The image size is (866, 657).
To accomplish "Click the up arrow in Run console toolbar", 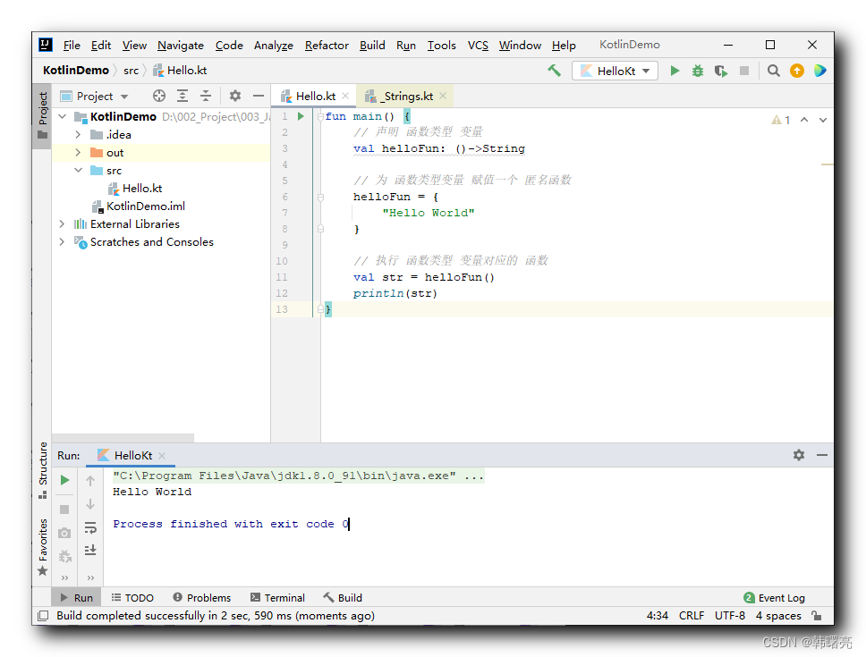I will [x=90, y=481].
